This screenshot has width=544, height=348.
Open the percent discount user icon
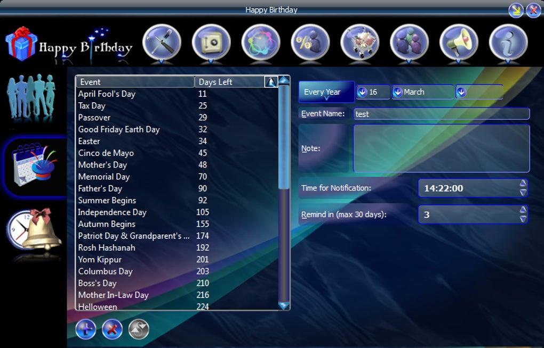[310, 42]
